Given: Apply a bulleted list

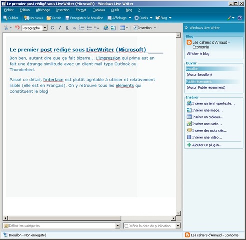Looking at the screenshot, I should pyautogui.click(x=89, y=28).
